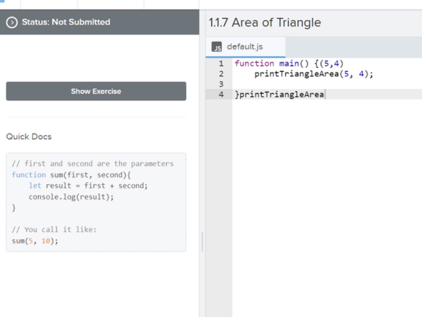Image resolution: width=422 pixels, height=317 pixels.
Task: Place cursor on line 1 function main
Action: point(289,63)
